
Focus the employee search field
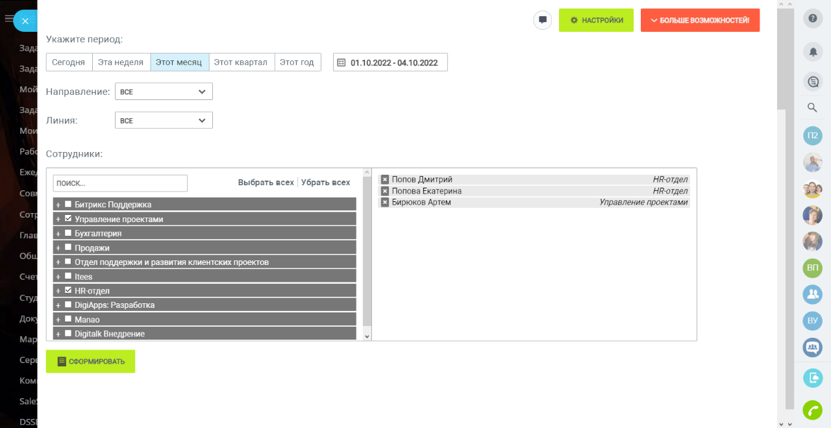pyautogui.click(x=120, y=183)
